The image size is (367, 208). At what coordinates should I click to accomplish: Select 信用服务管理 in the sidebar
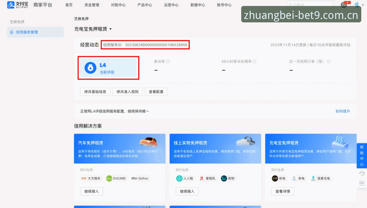click(35, 32)
